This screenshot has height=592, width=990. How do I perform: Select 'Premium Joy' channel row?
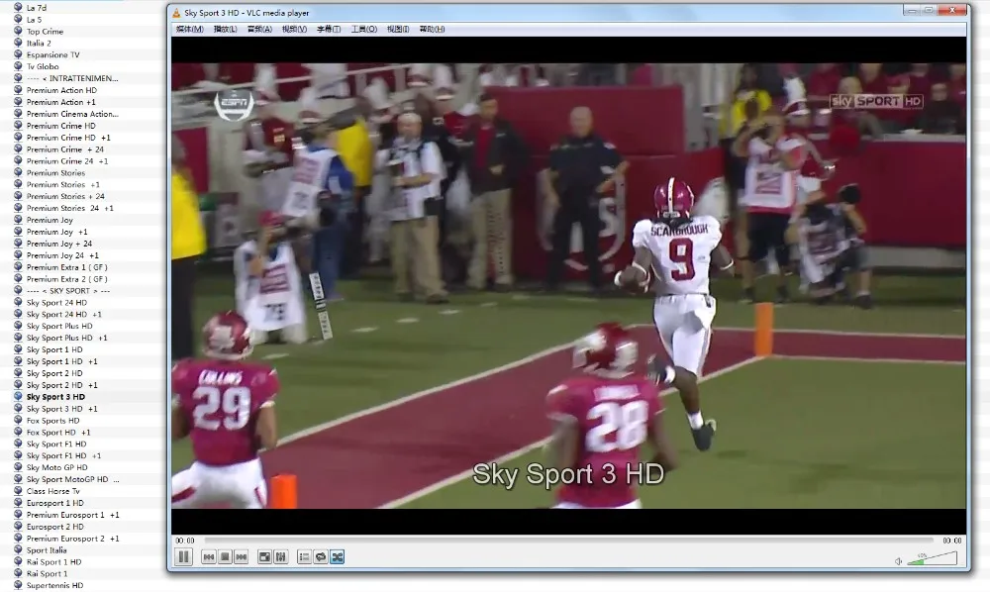point(49,220)
